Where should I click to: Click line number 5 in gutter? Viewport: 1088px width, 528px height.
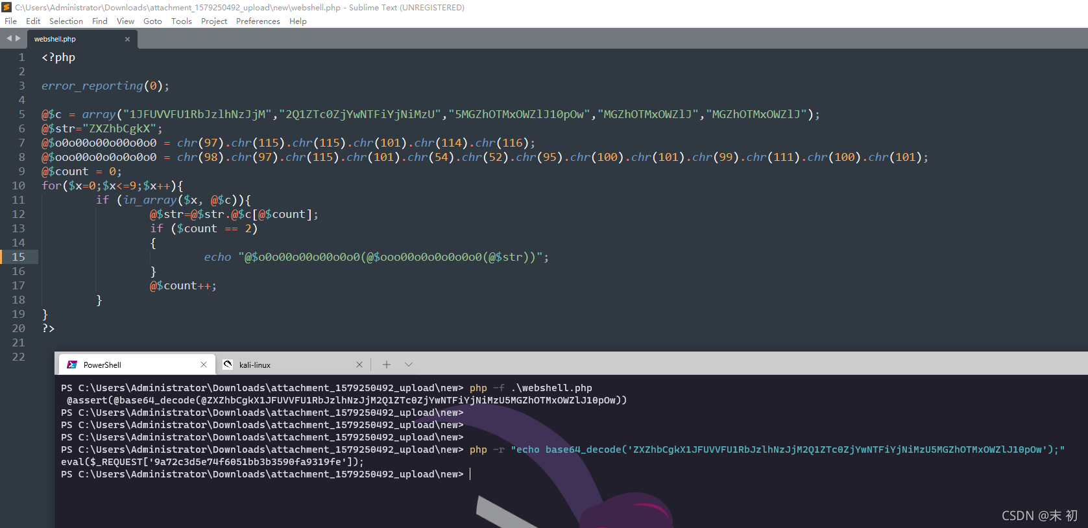21,114
